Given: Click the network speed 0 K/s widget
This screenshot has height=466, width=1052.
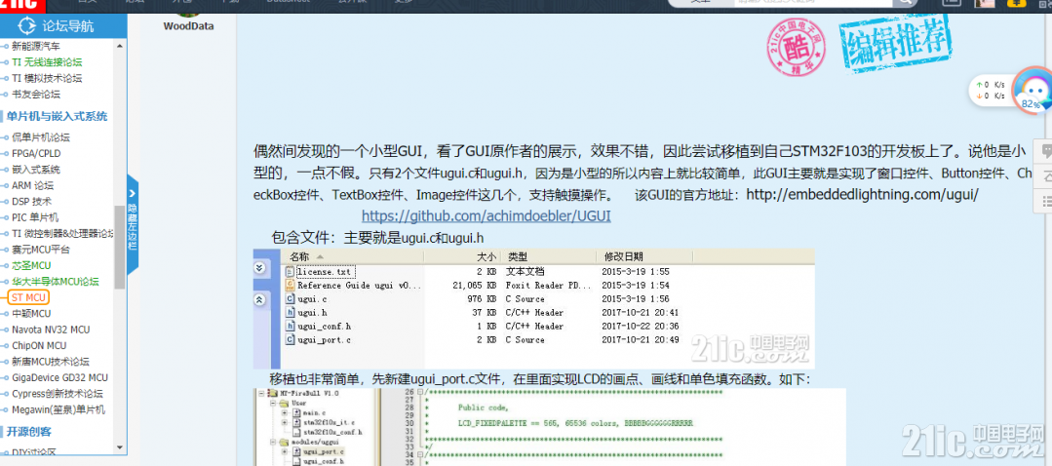Looking at the screenshot, I should pyautogui.click(x=991, y=91).
